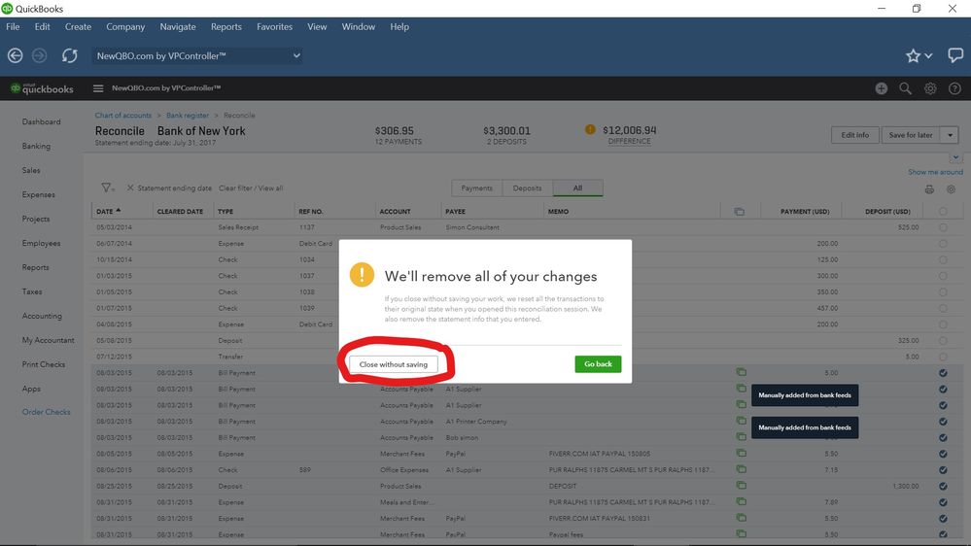Mark the 07/12/2015 Transfer as cleared
This screenshot has width=971, height=546.
point(943,357)
